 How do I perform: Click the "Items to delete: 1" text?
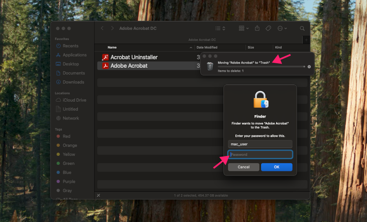[x=230, y=71]
